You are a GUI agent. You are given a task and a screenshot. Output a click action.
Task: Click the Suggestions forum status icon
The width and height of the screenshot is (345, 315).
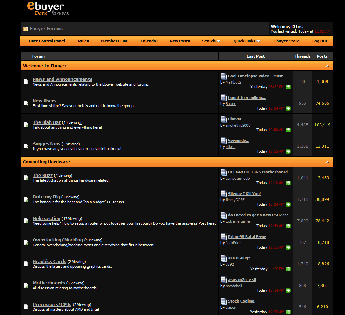26,146
